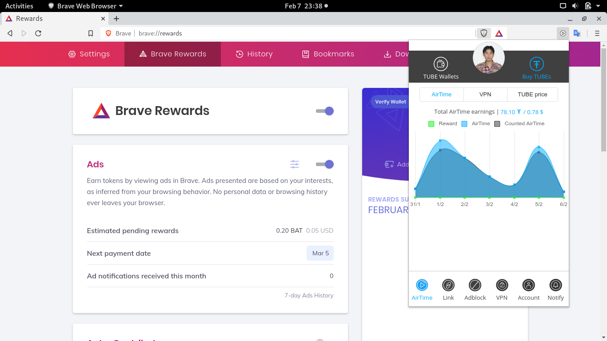Toggle the Brave Rewards main switch

click(x=325, y=111)
